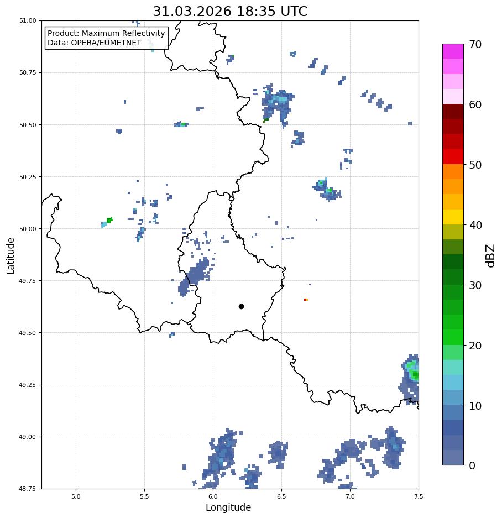The image size is (502, 518).
Task: Click the magenta top colorbar segment
Action: tap(453, 51)
